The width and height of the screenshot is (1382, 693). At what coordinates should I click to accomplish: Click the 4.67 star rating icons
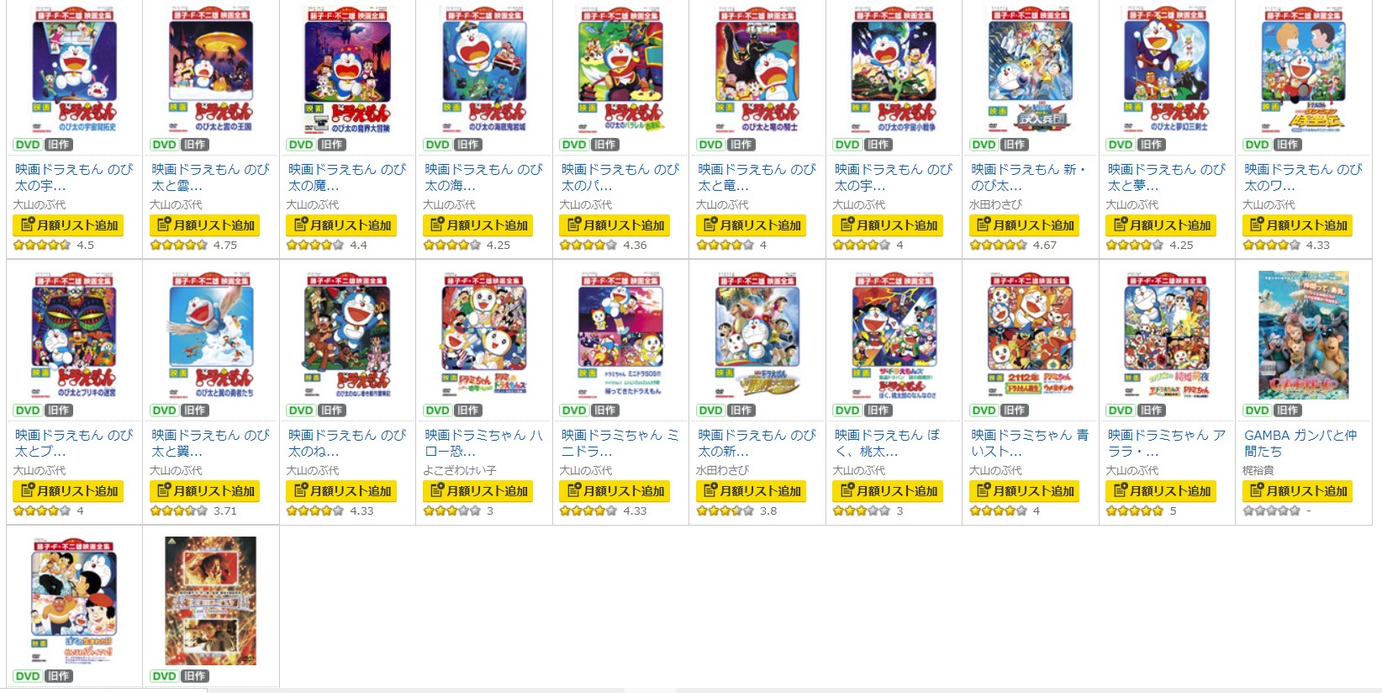coord(999,246)
